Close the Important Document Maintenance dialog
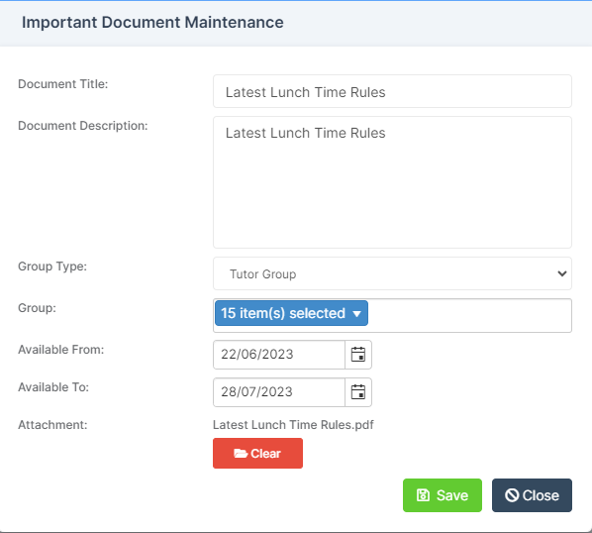The image size is (592, 533). [x=532, y=495]
